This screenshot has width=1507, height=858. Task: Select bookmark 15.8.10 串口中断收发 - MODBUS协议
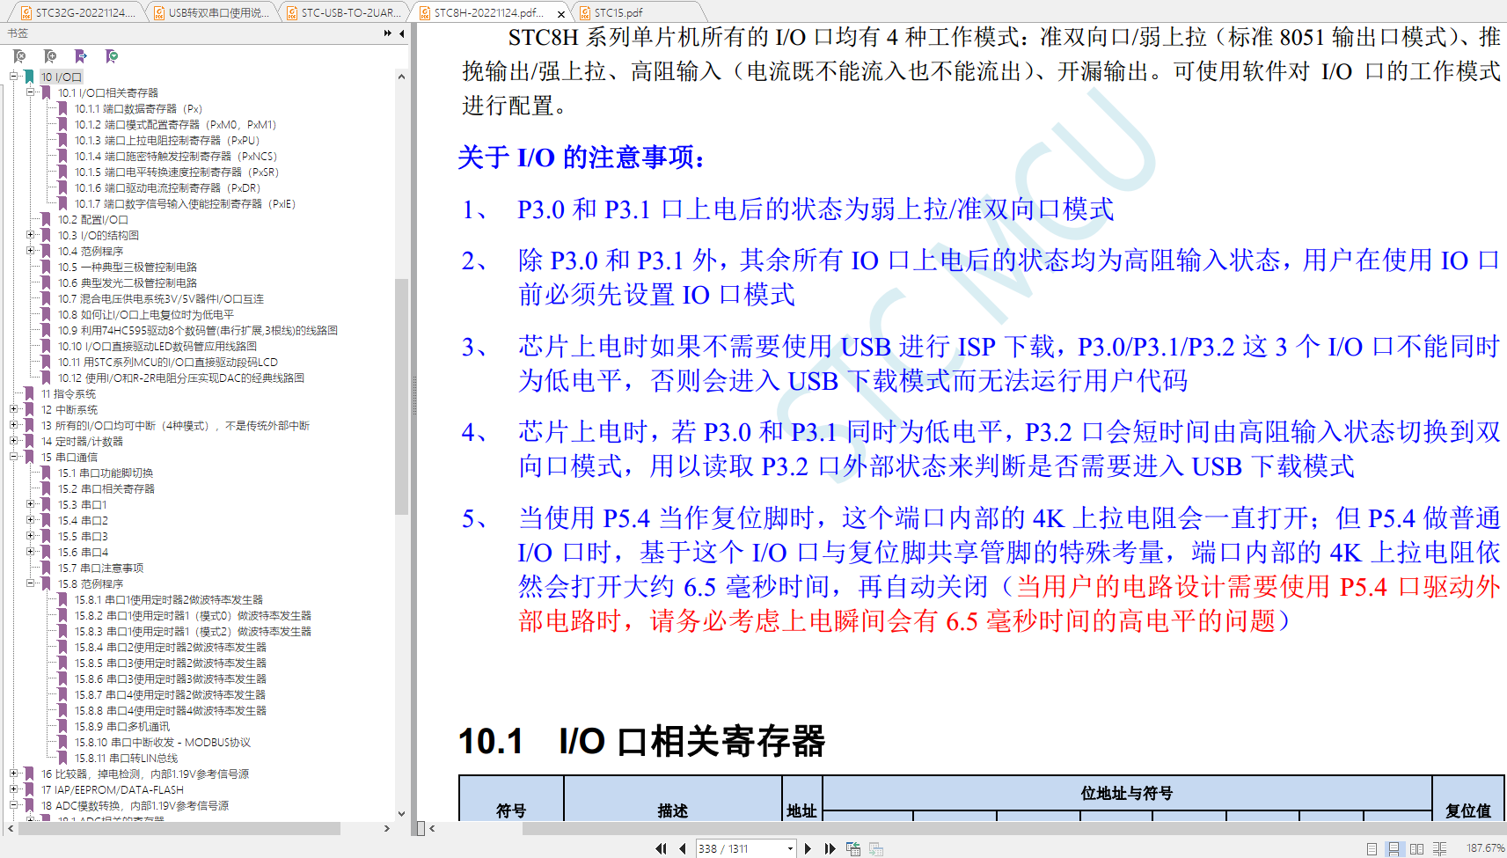pyautogui.click(x=163, y=743)
